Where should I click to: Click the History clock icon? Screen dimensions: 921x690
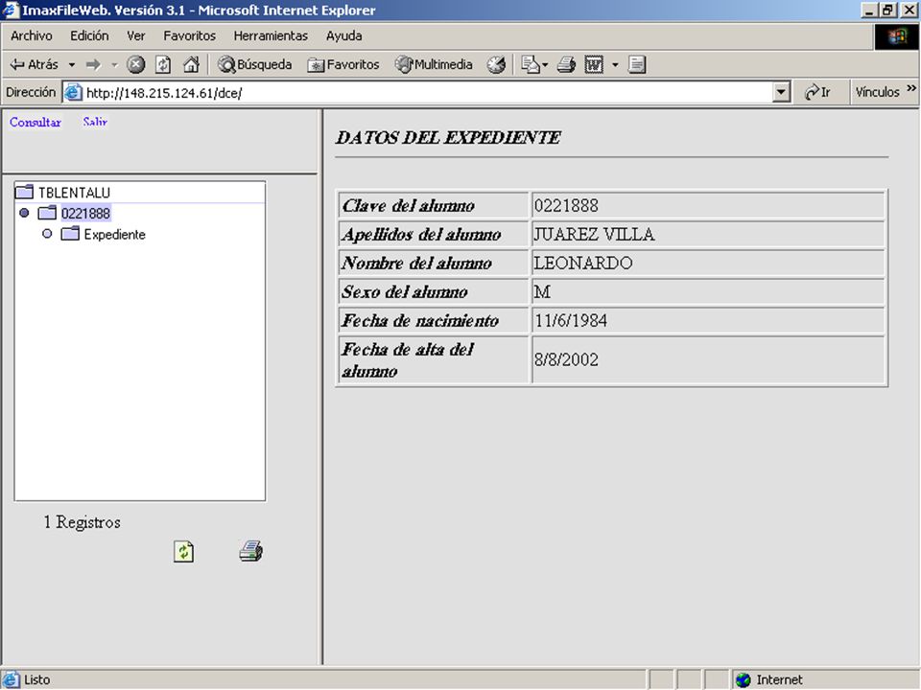click(496, 64)
